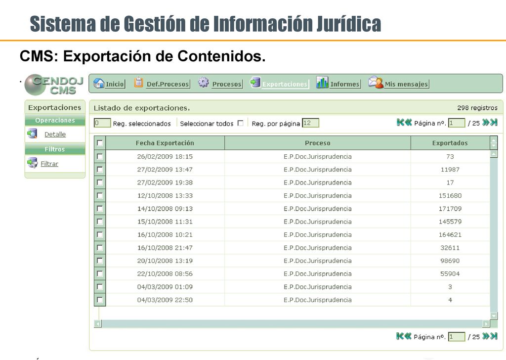Click the Exportados value 55904
This screenshot has height=360, width=506.
(x=450, y=274)
